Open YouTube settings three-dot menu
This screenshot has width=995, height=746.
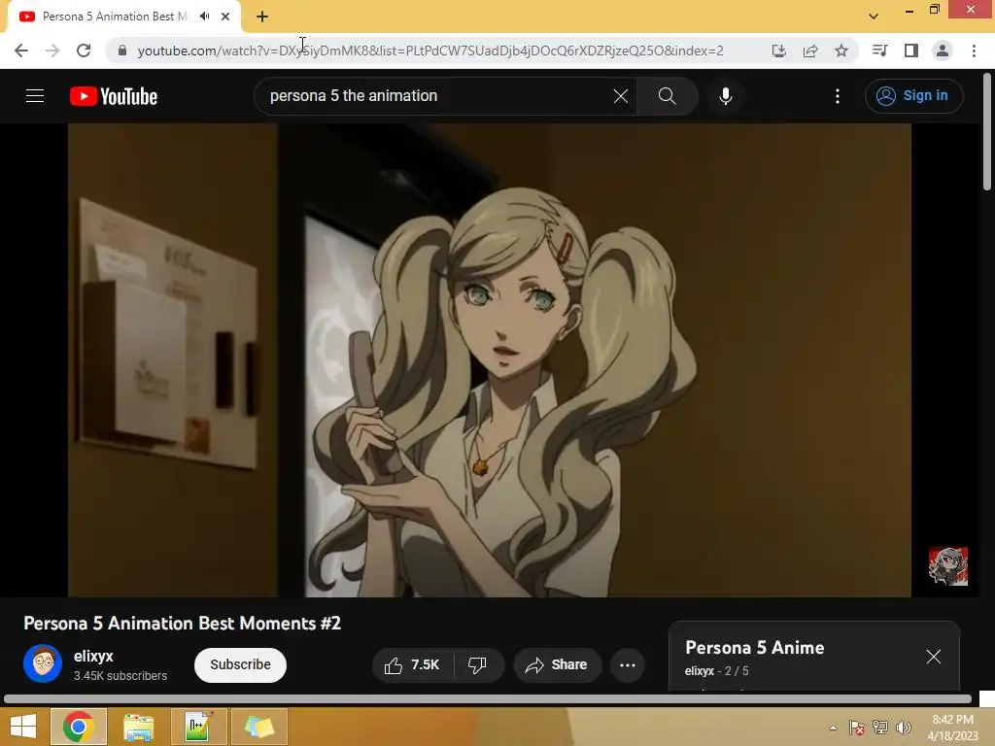click(838, 96)
